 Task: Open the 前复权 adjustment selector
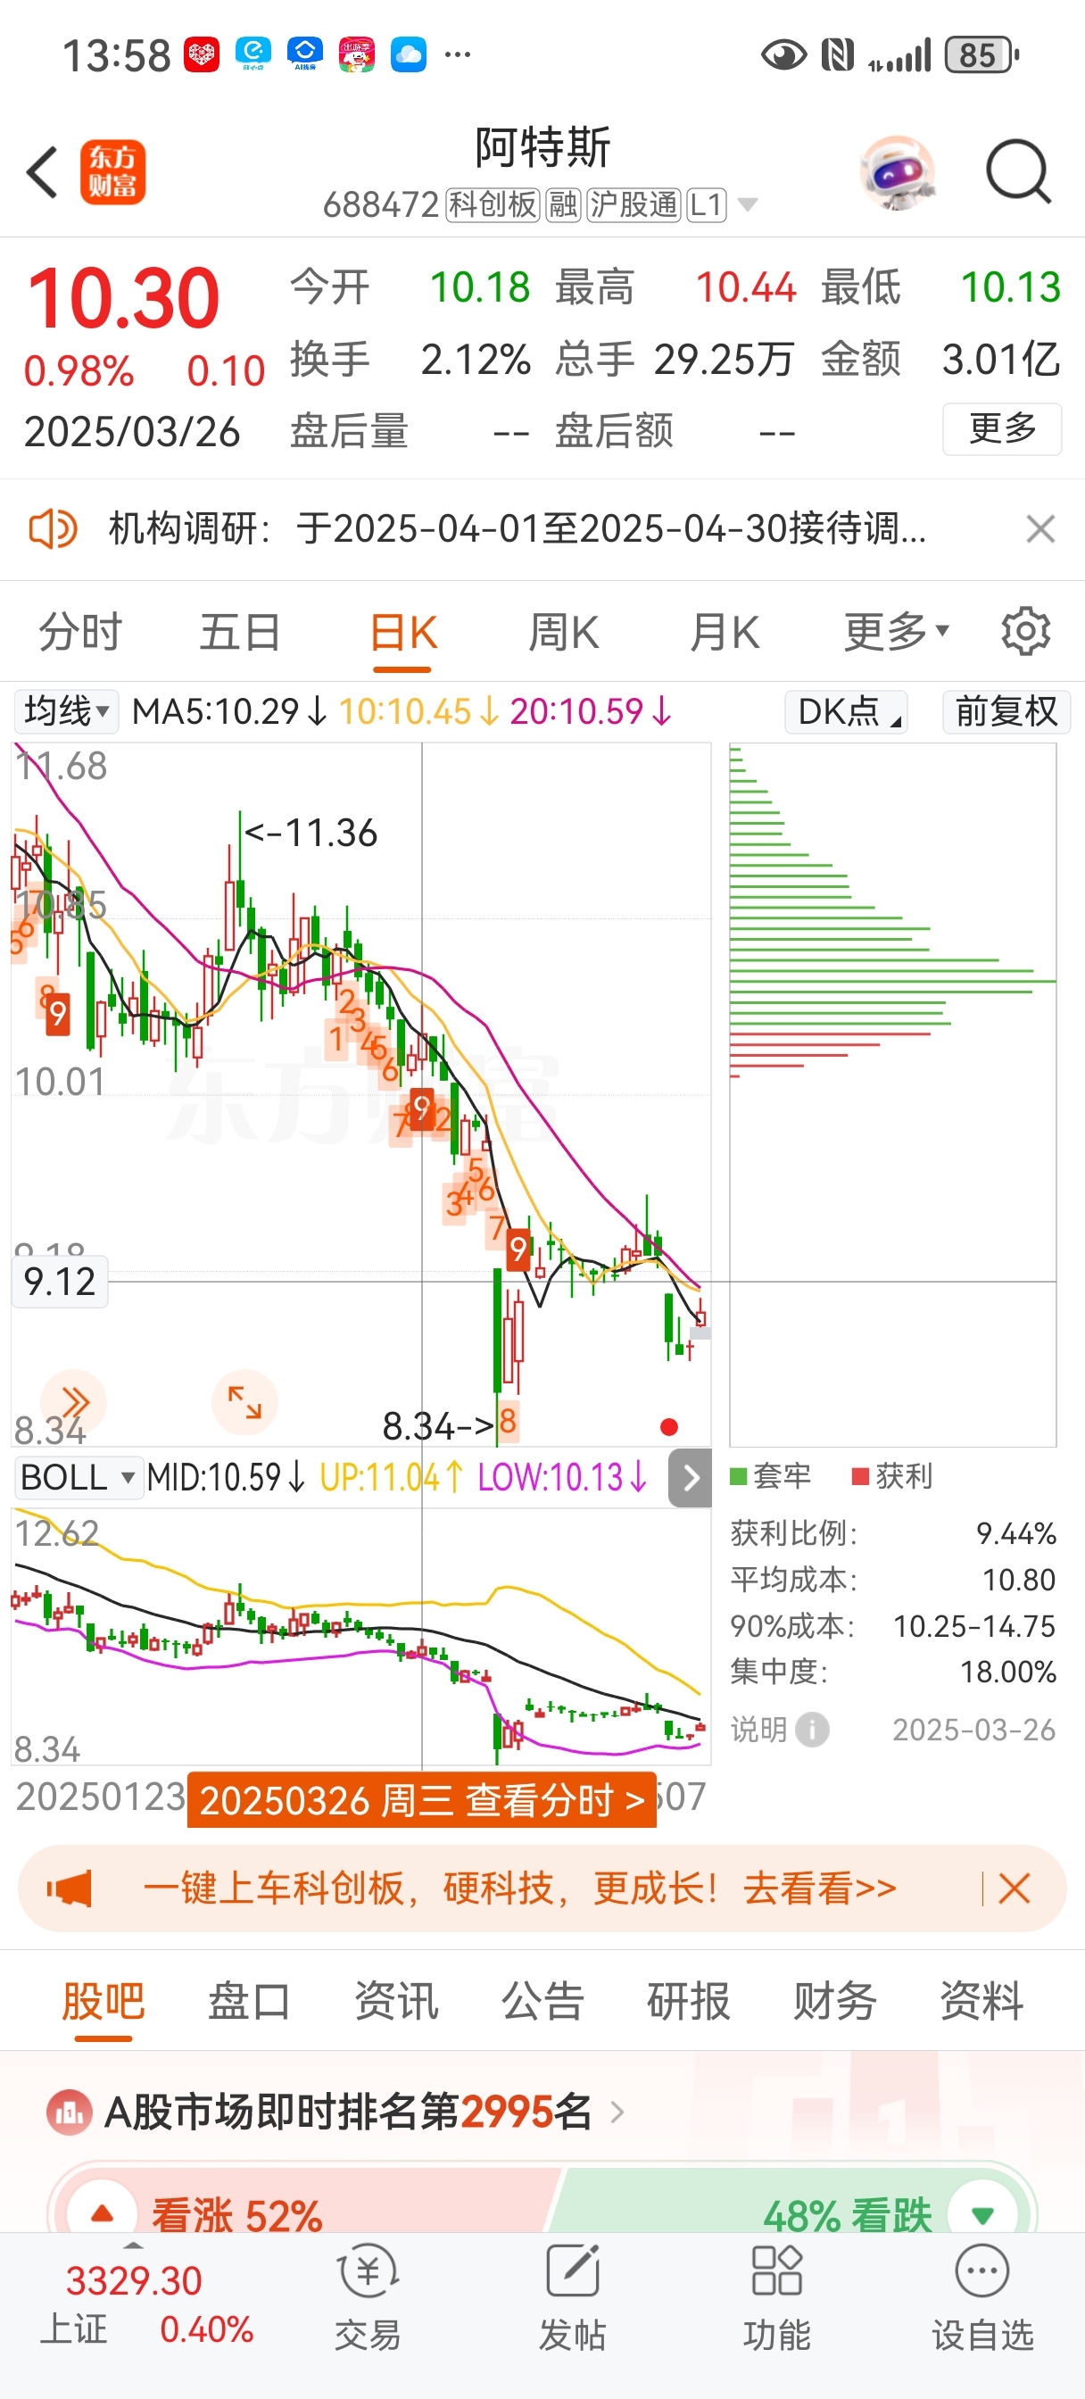(1006, 711)
